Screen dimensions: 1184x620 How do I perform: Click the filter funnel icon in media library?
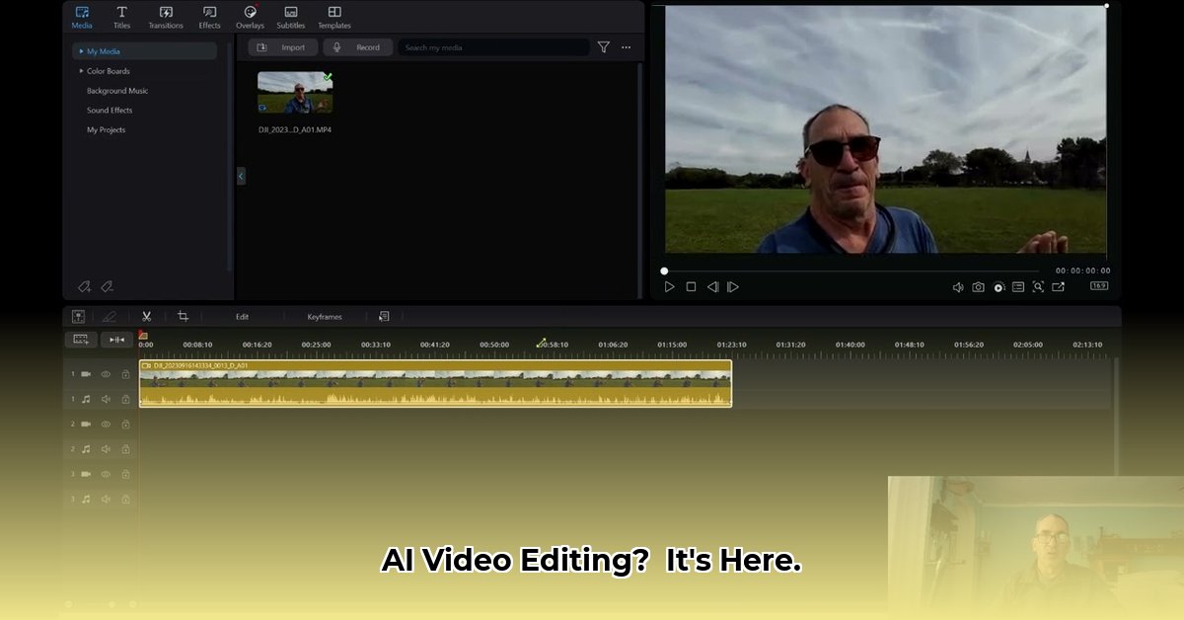click(x=603, y=47)
